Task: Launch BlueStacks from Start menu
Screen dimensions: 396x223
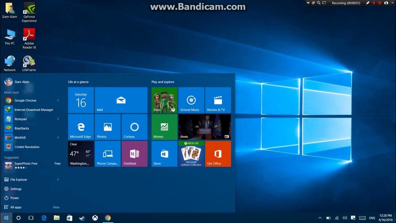Action: click(x=32, y=128)
